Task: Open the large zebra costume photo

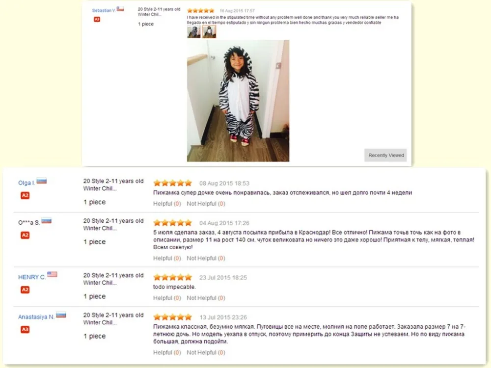Action: 238,101
